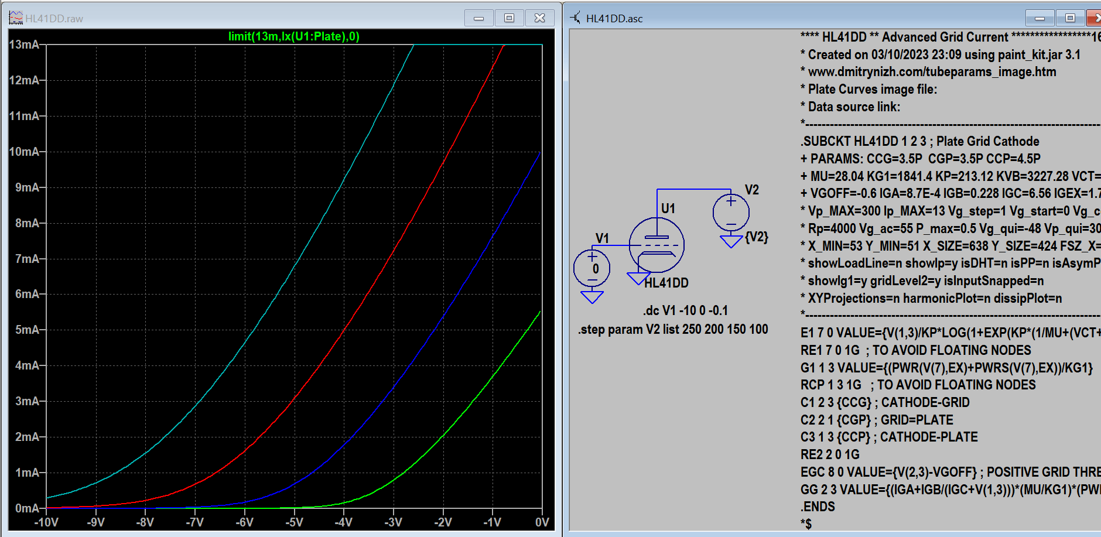Click the HL41DD.asc schematic window icon
Image resolution: width=1101 pixels, height=537 pixels.
(x=576, y=18)
